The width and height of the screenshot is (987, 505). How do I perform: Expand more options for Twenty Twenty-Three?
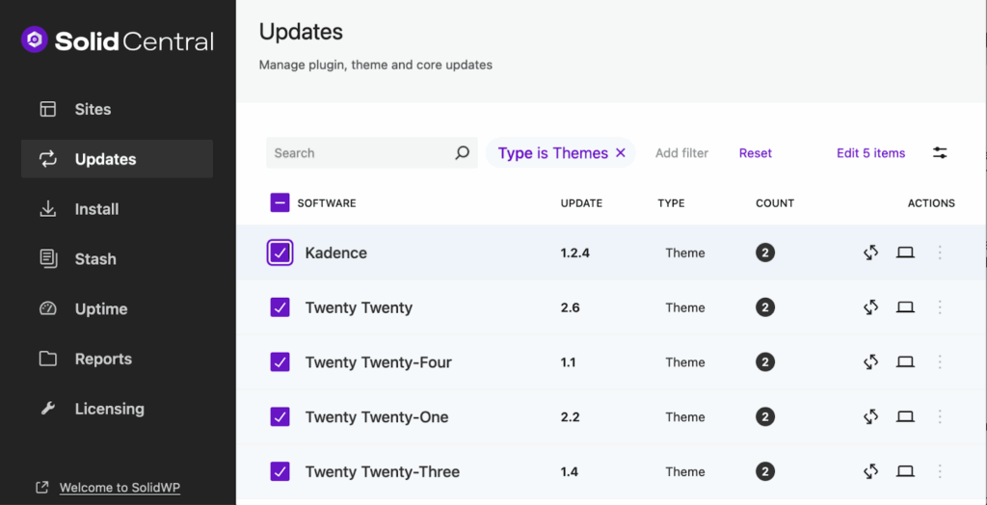[940, 471]
